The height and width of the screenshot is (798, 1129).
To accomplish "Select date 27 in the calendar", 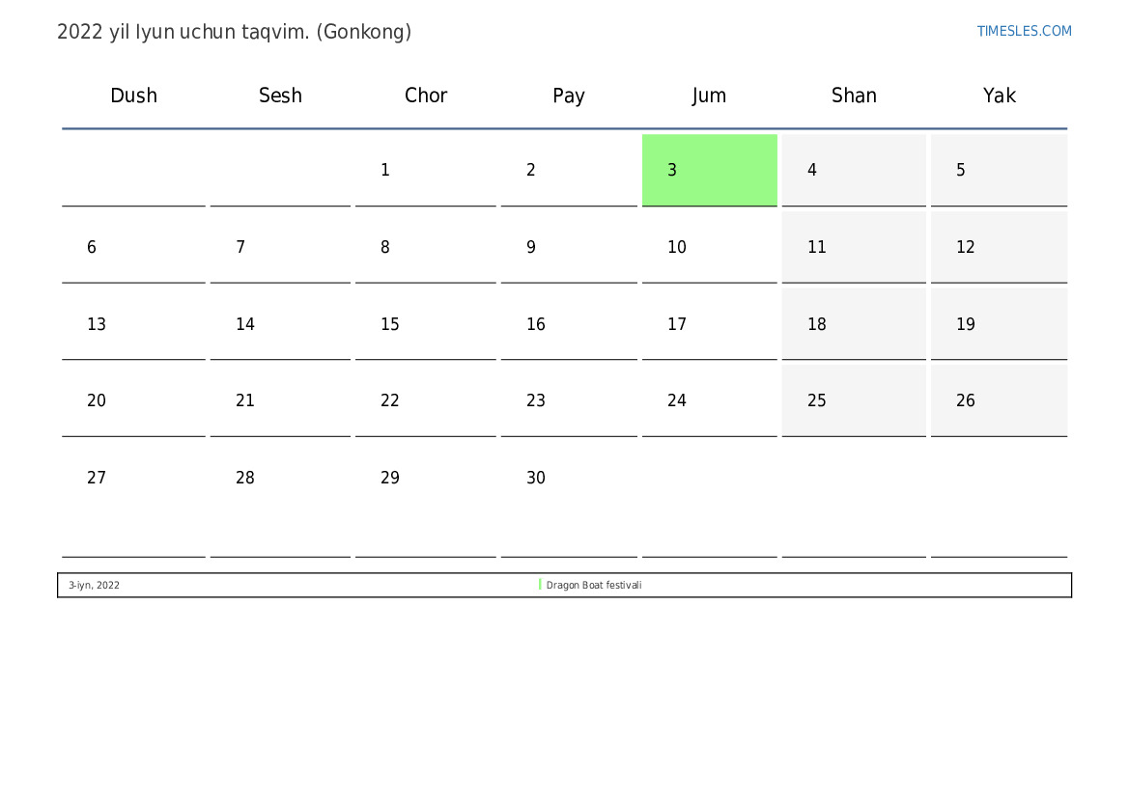I will tap(133, 500).
